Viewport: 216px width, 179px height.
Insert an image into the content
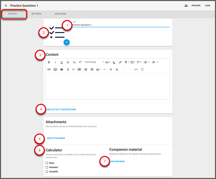55,69
